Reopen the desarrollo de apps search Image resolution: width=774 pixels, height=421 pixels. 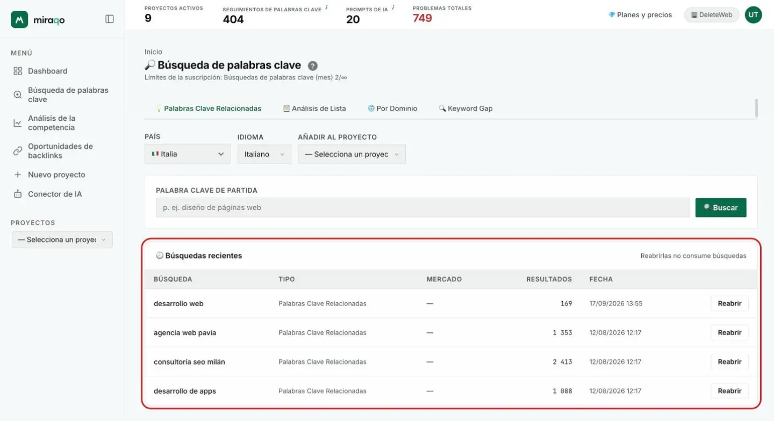[729, 391]
